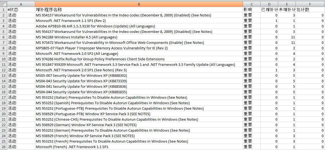This screenshot has width=325, height=150.
Task: Select 'Microsoft .NET Framework 1.1 SP1 (Rev 2)' cell
Action: pyautogui.click(x=139, y=21)
